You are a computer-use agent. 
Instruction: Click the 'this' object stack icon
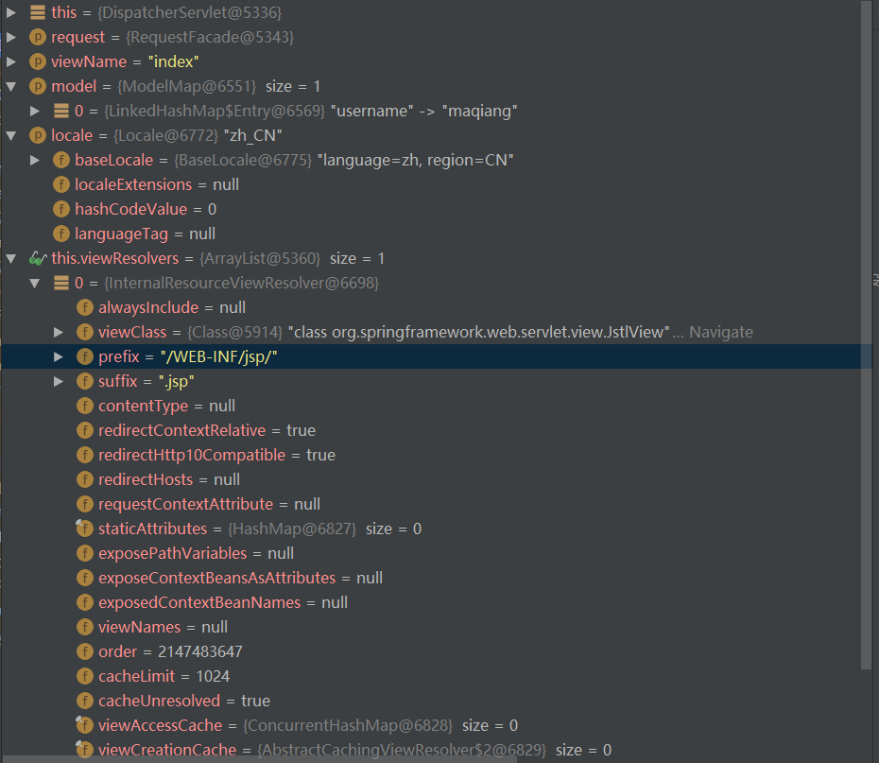click(x=38, y=12)
